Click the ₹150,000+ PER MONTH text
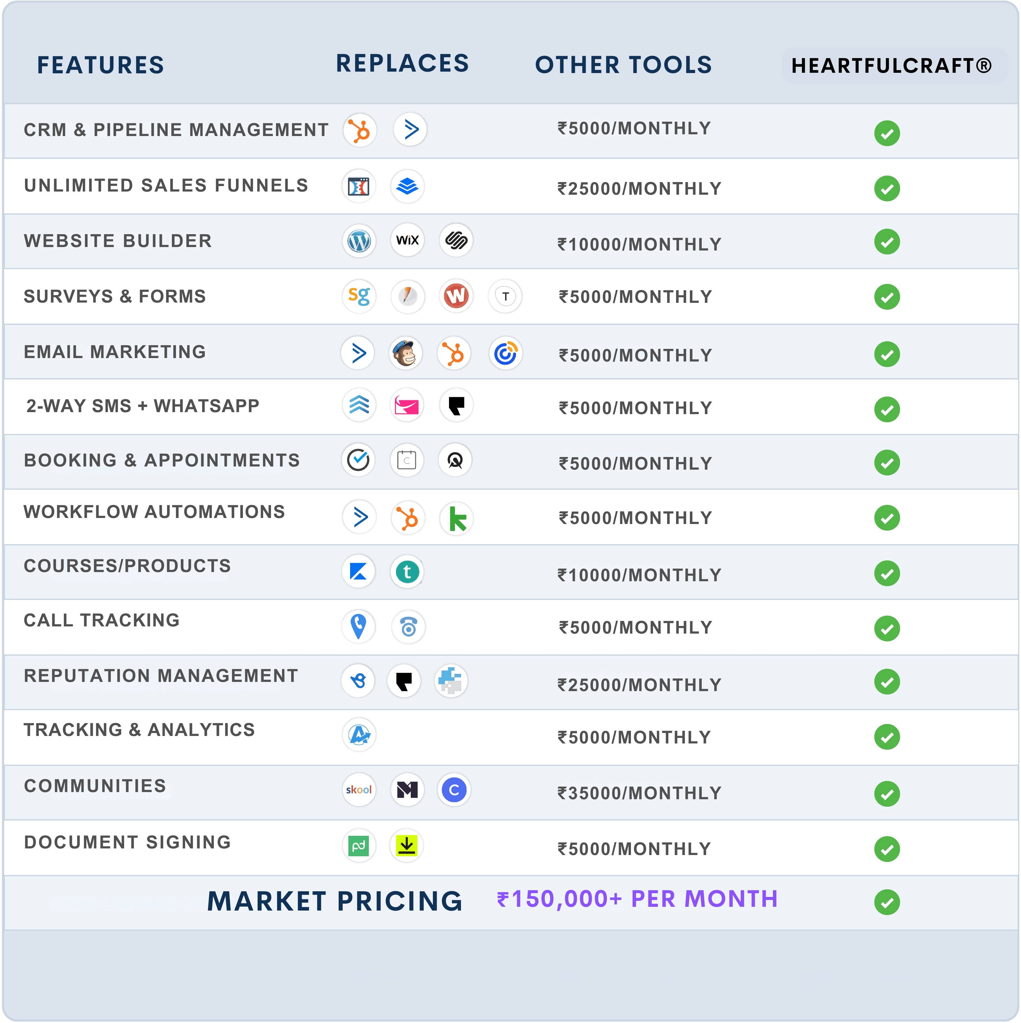 [x=637, y=899]
